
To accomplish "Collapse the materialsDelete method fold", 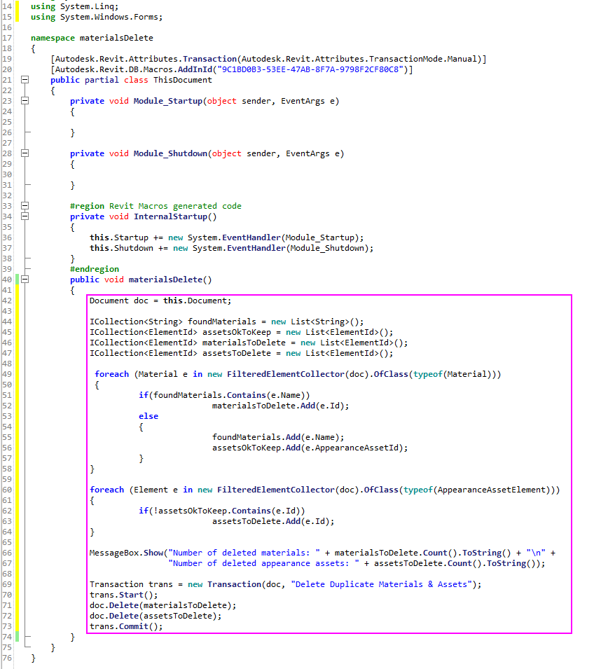I will coord(25,280).
